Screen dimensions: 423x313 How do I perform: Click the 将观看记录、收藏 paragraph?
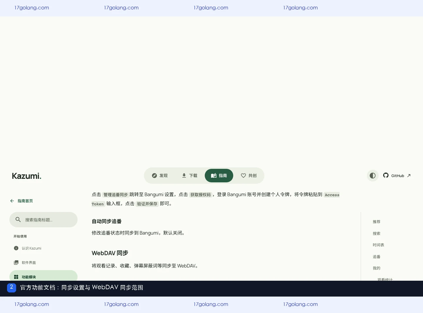click(x=145, y=266)
